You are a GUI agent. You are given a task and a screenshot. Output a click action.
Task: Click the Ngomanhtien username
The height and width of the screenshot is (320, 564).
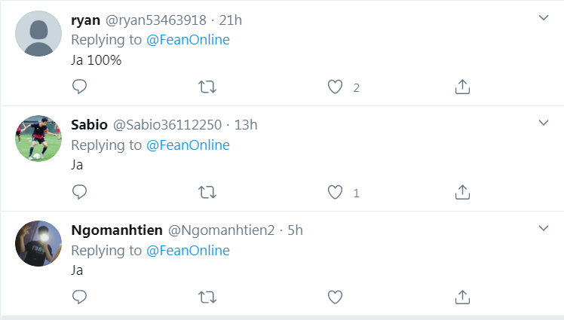click(x=115, y=230)
